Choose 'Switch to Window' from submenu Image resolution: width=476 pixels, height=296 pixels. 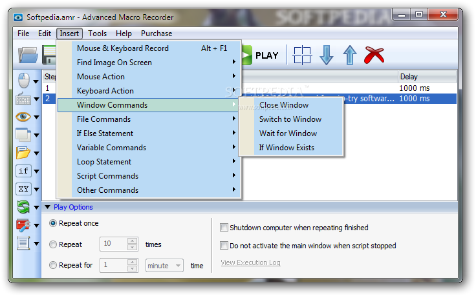point(292,119)
